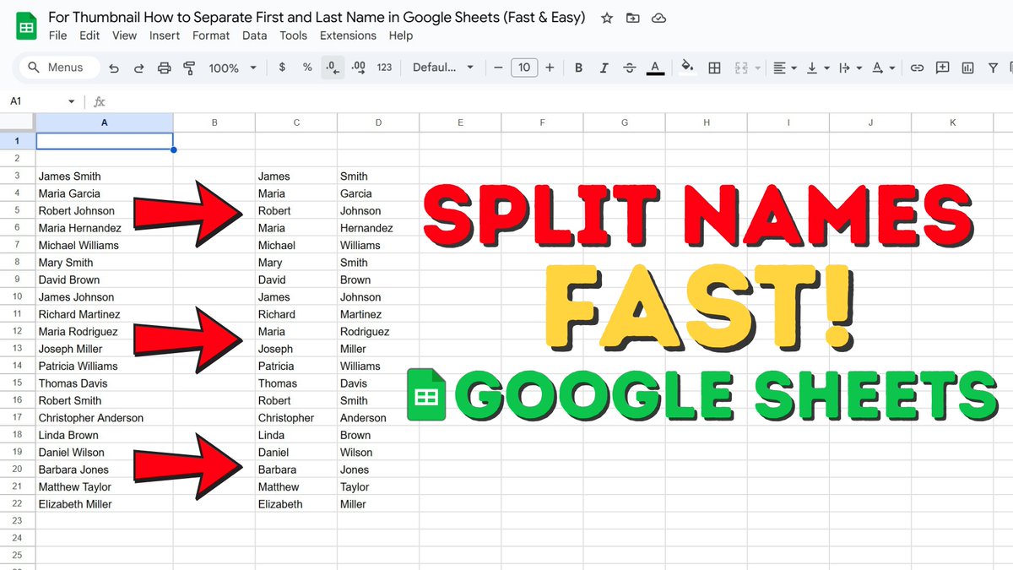
Task: Click the "Taylor" cell in column D
Action: pyautogui.click(x=378, y=486)
